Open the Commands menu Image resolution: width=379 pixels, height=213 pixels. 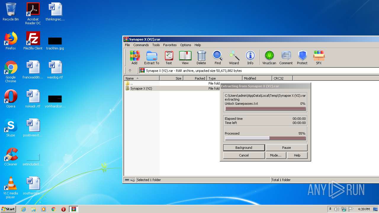(141, 45)
